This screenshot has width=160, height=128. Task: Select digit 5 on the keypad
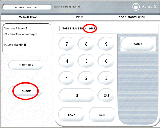pos(86,61)
